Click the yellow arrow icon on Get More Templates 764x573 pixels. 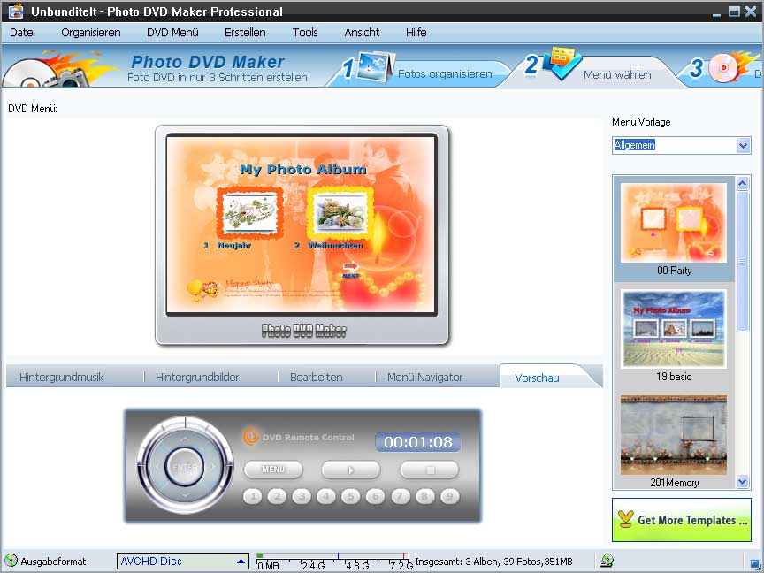pos(626,519)
